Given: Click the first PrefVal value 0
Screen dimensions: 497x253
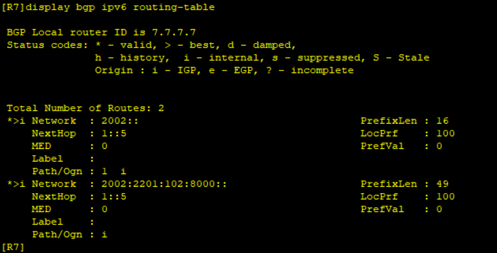Looking at the screenshot, I should pyautogui.click(x=439, y=146).
